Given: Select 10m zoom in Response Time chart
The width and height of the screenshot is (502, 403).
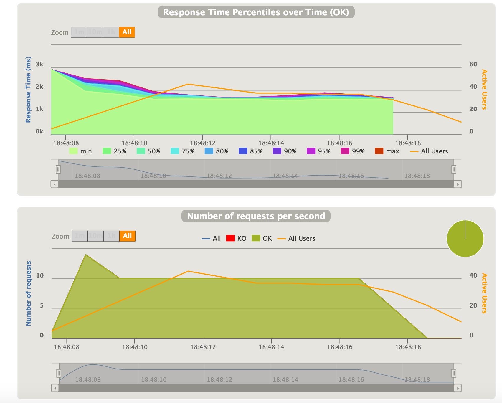Looking at the screenshot, I should [95, 32].
